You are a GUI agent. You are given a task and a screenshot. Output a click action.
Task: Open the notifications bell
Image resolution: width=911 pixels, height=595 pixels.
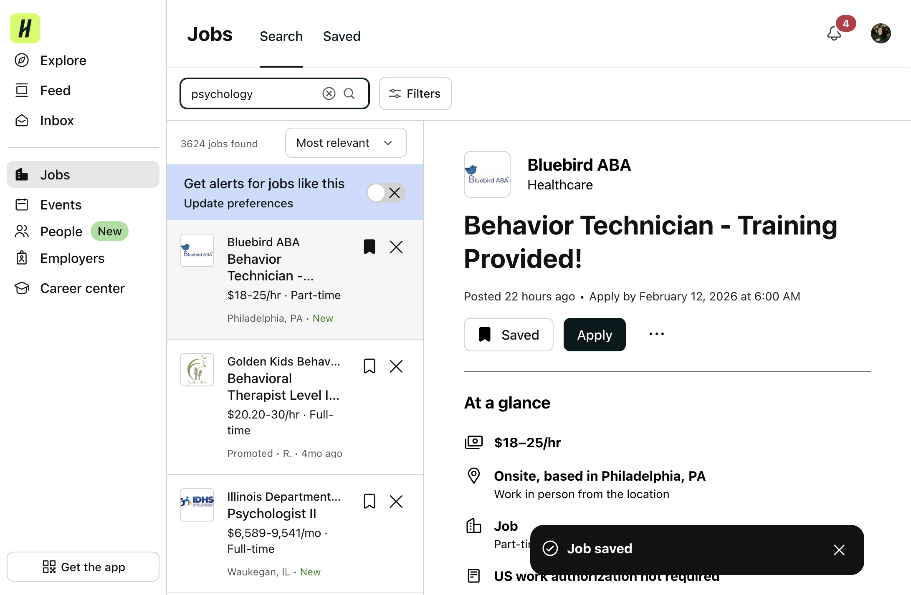click(834, 33)
